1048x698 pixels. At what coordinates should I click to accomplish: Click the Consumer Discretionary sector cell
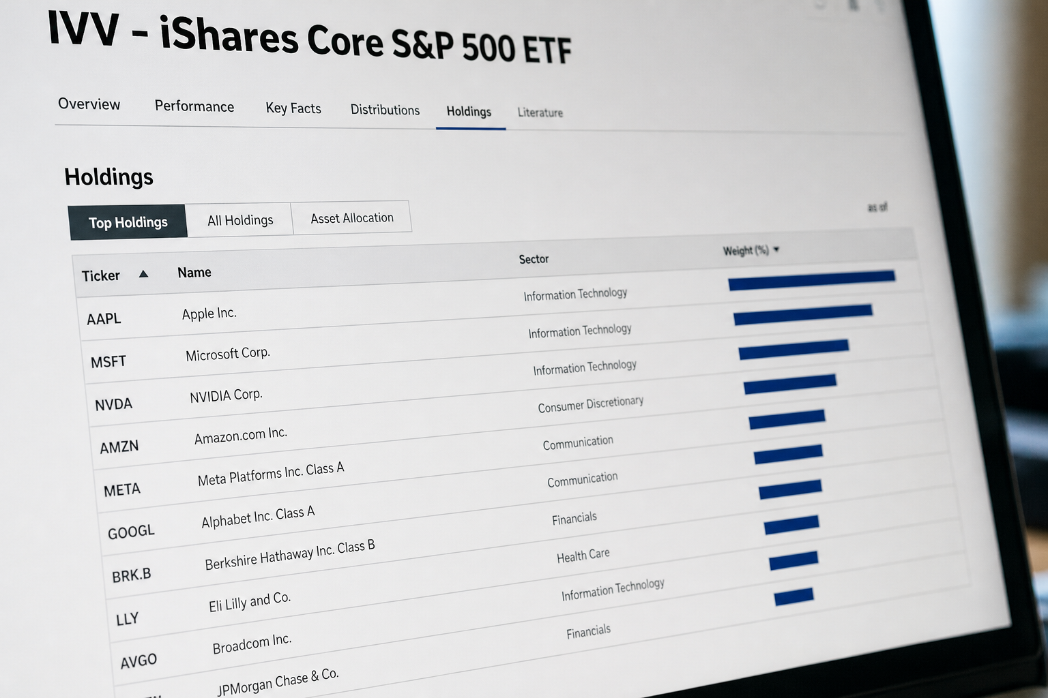pos(591,404)
